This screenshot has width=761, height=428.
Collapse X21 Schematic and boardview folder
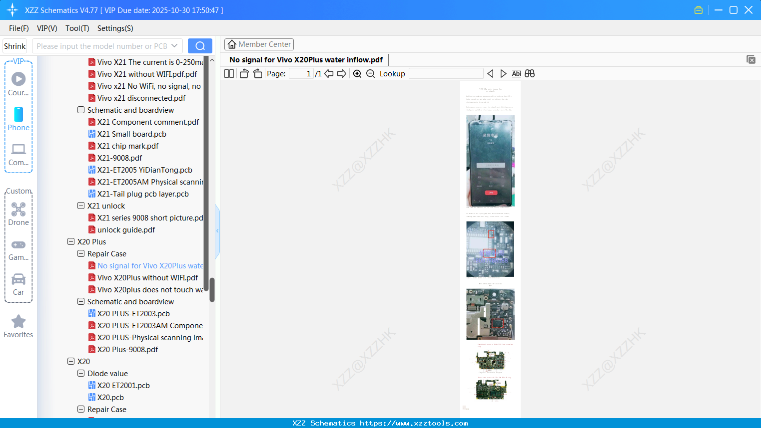81,110
